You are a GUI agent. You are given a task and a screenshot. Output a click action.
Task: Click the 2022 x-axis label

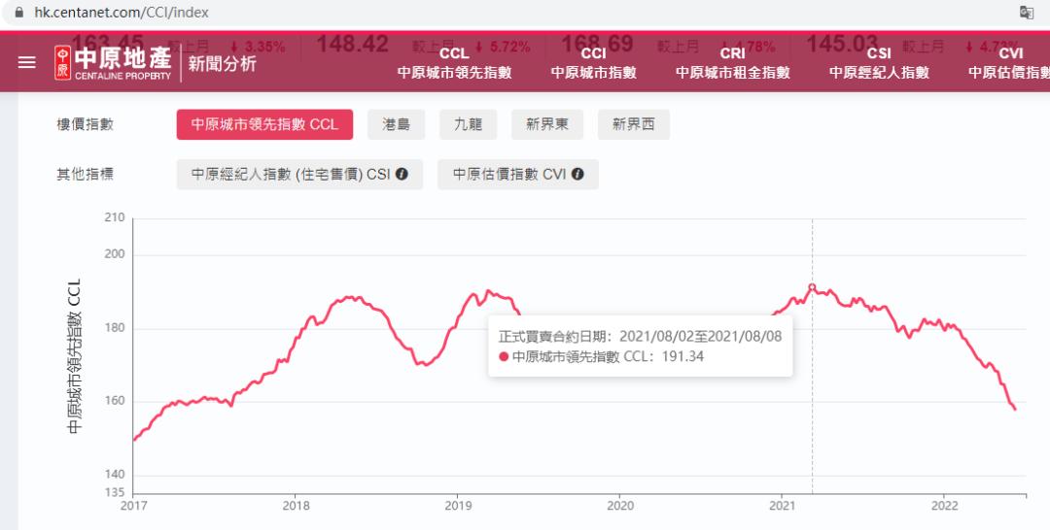tap(944, 506)
